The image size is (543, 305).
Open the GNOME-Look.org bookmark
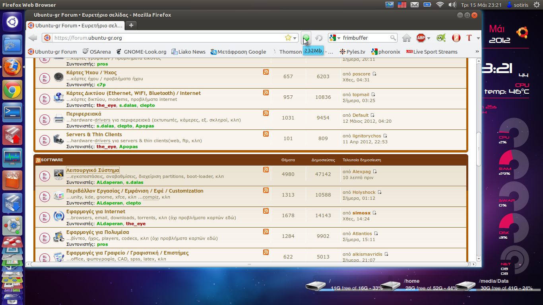coord(141,52)
